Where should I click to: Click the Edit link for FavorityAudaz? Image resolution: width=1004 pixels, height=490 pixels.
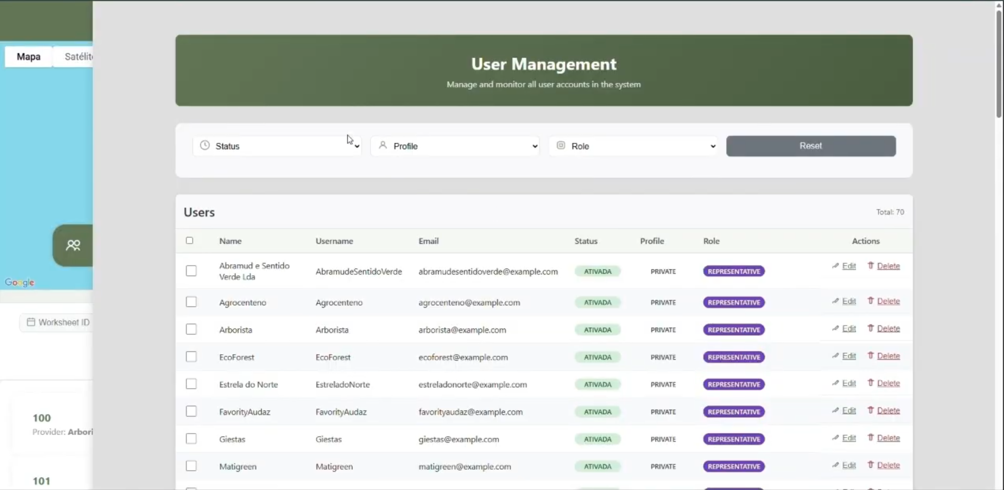[849, 410]
